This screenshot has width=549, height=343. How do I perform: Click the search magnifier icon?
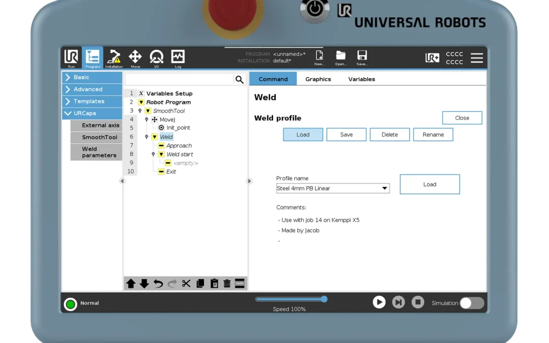(x=239, y=79)
